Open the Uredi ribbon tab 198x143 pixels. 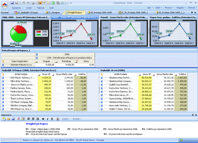tap(29, 8)
